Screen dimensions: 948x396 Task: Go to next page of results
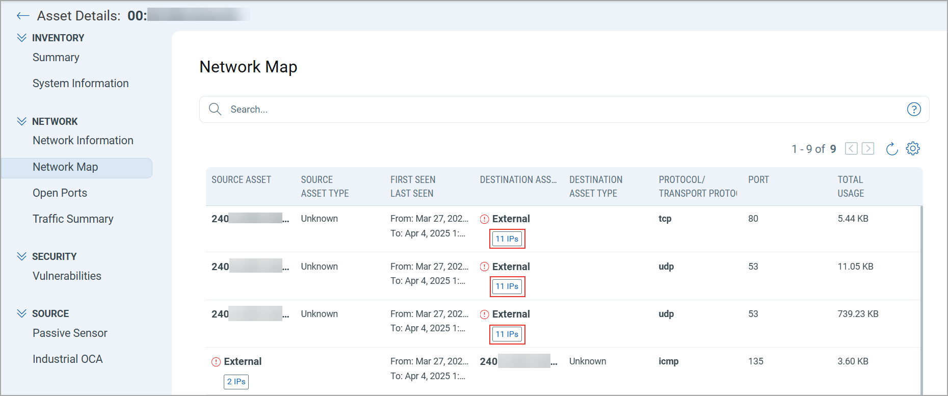868,148
